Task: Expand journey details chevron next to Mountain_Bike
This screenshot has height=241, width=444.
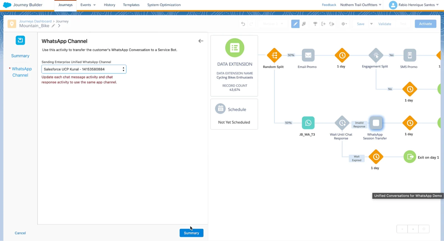Action: pos(59,26)
